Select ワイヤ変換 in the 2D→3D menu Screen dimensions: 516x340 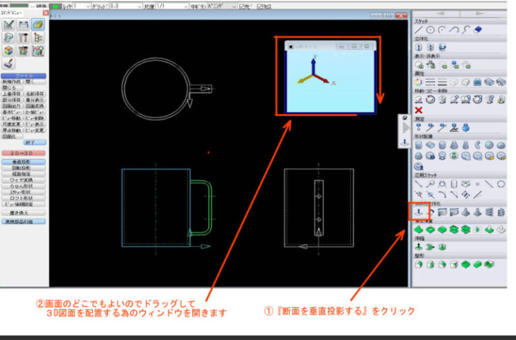[x=24, y=180]
